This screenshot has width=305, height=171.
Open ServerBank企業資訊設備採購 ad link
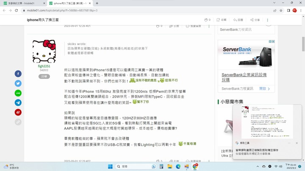tap(244, 77)
